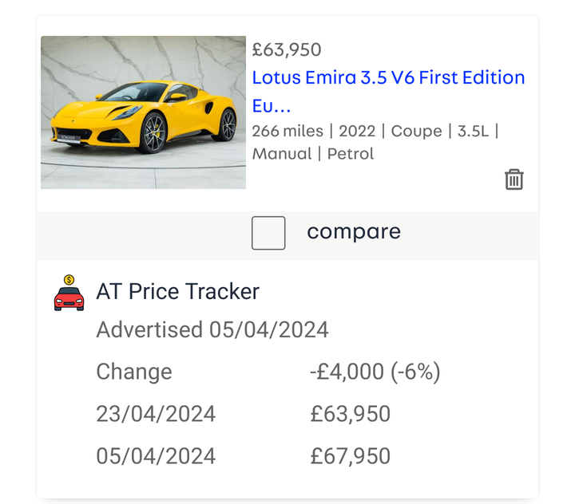Click the -£4,000 (-6%) change value

pyautogui.click(x=375, y=372)
